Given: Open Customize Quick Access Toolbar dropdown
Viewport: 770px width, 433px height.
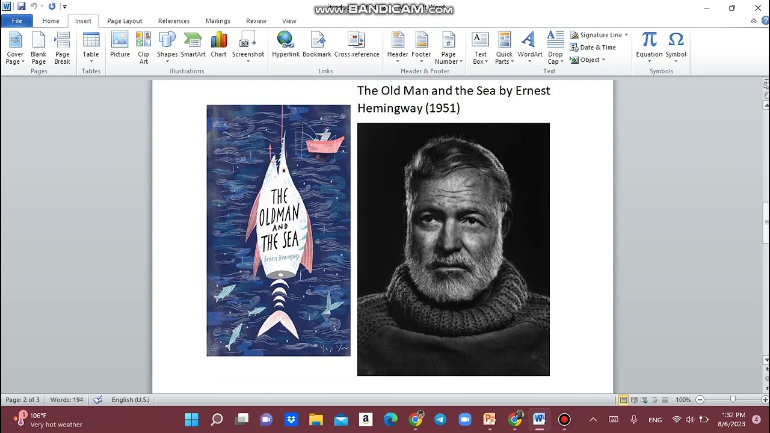Looking at the screenshot, I should pos(63,7).
